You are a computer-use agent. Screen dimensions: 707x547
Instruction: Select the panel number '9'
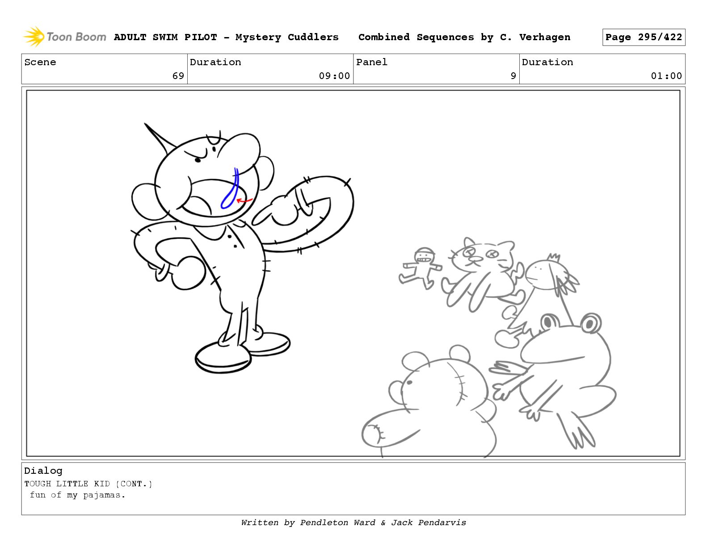(x=513, y=76)
